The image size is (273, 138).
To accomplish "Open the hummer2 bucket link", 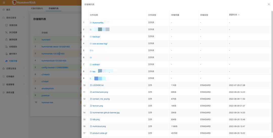I will tap(46, 40).
